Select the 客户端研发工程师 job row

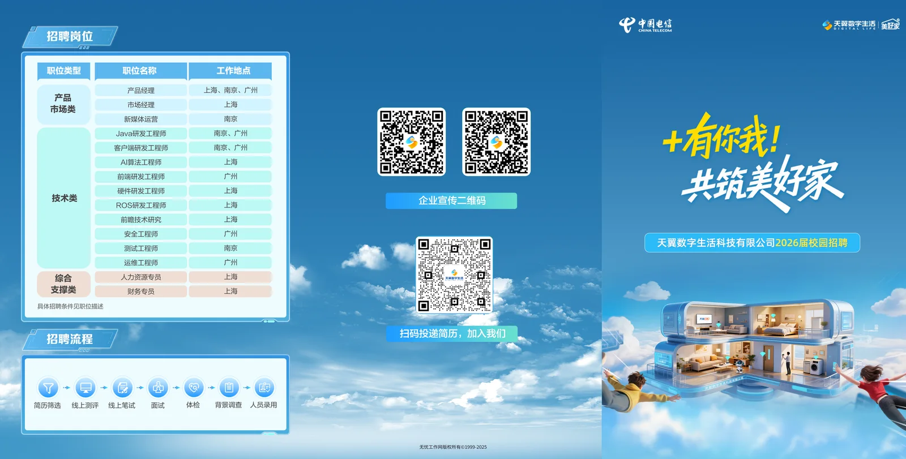(183, 148)
